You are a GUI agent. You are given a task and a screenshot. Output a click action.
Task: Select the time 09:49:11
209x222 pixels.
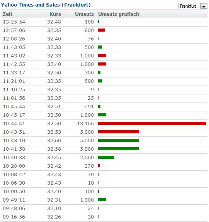coord(14,200)
